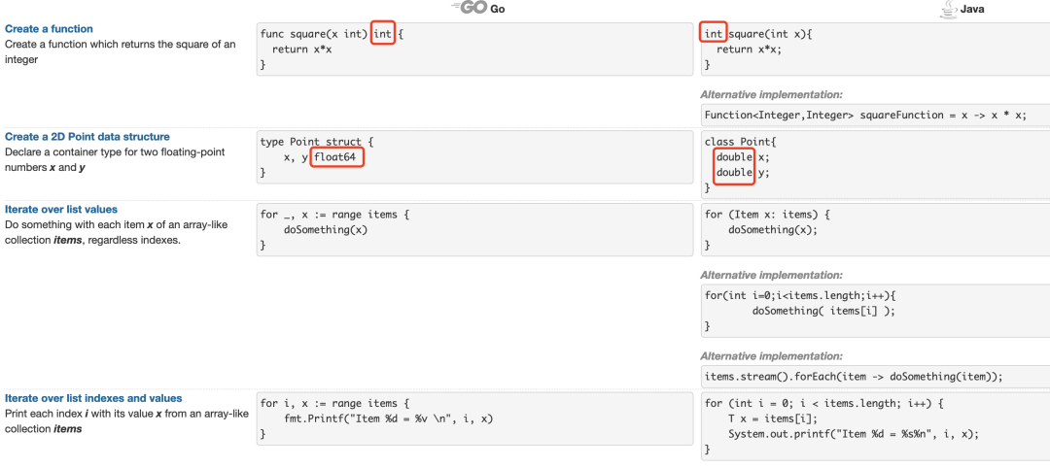Image resolution: width=1050 pixels, height=468 pixels.
Task: Click the Go column header label
Action: coord(498,9)
